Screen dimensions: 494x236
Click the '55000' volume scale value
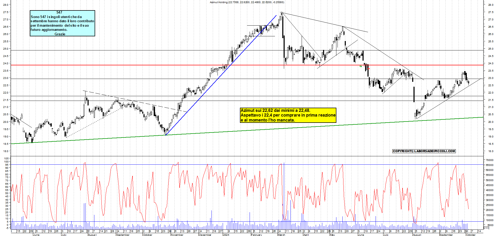[x=490, y=175]
